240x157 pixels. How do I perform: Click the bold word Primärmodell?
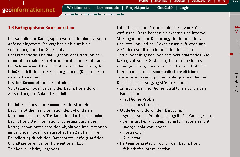tap(28, 55)
